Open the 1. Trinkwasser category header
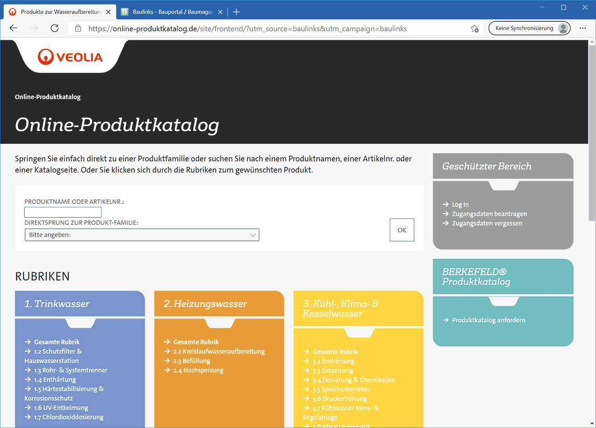 coord(80,303)
